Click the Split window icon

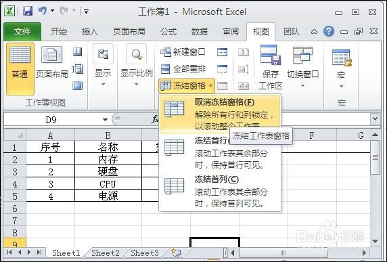pos(222,52)
